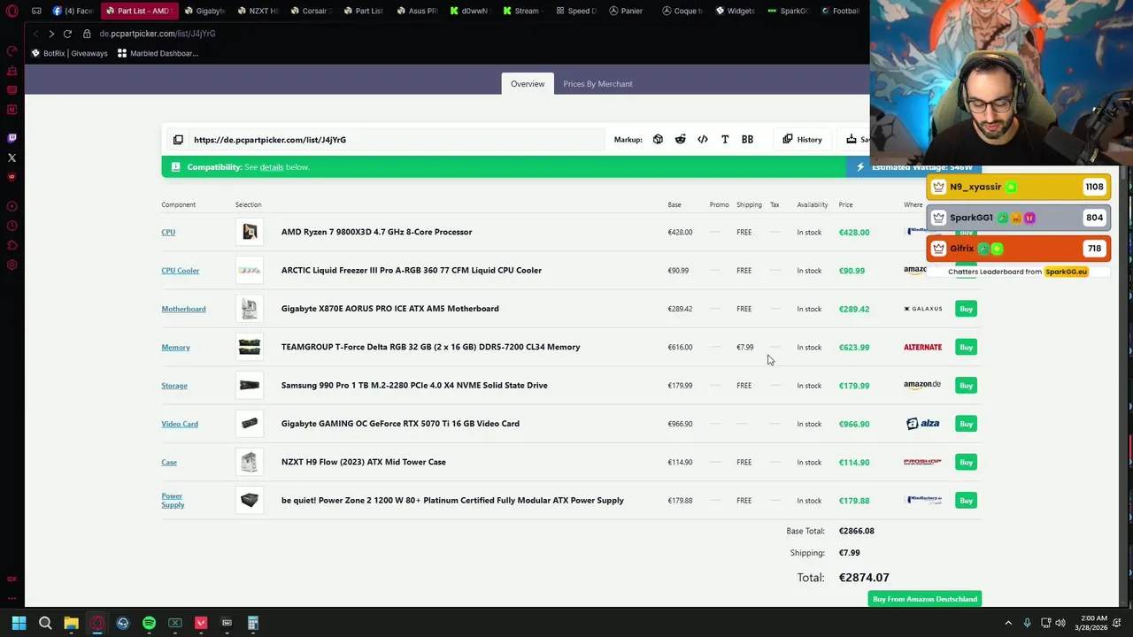Open the Windows Start menu
The height and width of the screenshot is (637, 1133).
[x=19, y=623]
